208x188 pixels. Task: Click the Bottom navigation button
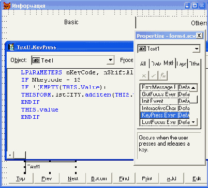pyautogui.click(x=99, y=179)
